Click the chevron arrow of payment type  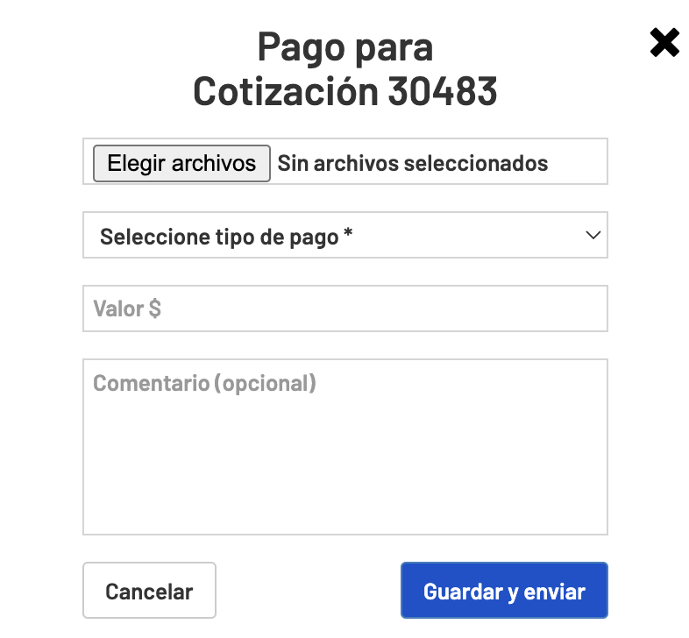593,235
